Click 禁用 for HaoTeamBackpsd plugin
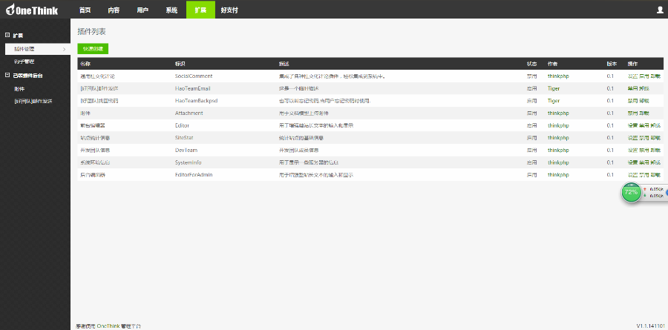Screen dimensions: 668x330 pos(632,101)
